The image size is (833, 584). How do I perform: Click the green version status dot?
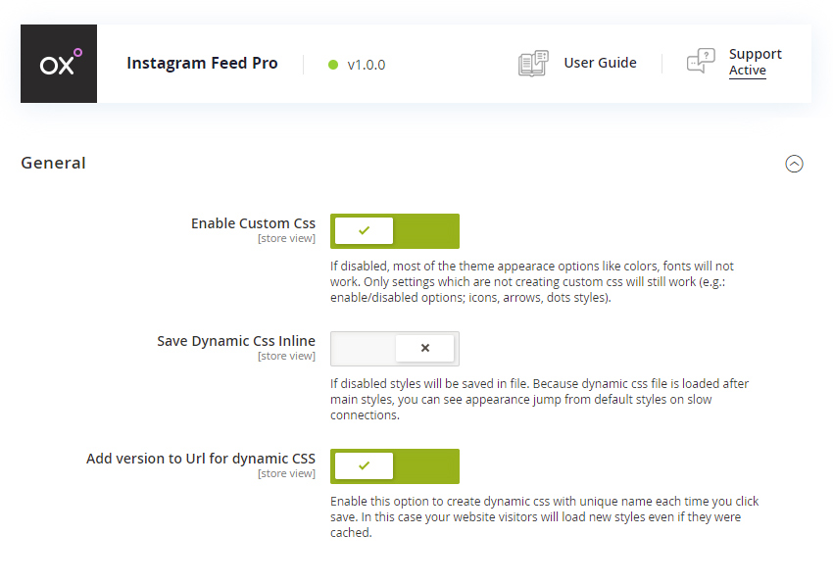tap(333, 65)
